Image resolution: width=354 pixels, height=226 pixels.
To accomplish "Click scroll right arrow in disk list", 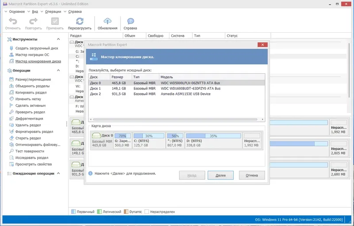I will coord(262,119).
